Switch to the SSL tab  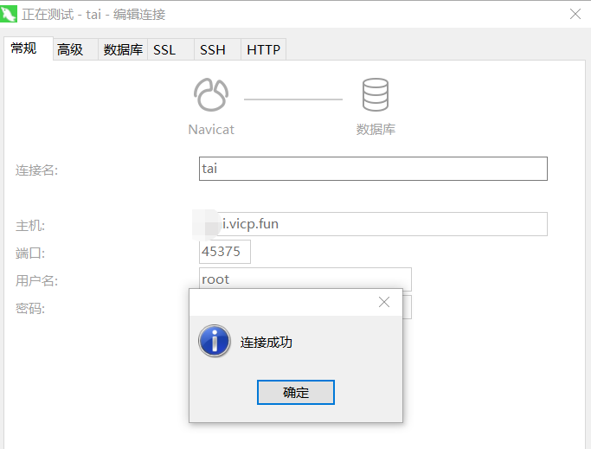tap(170, 49)
